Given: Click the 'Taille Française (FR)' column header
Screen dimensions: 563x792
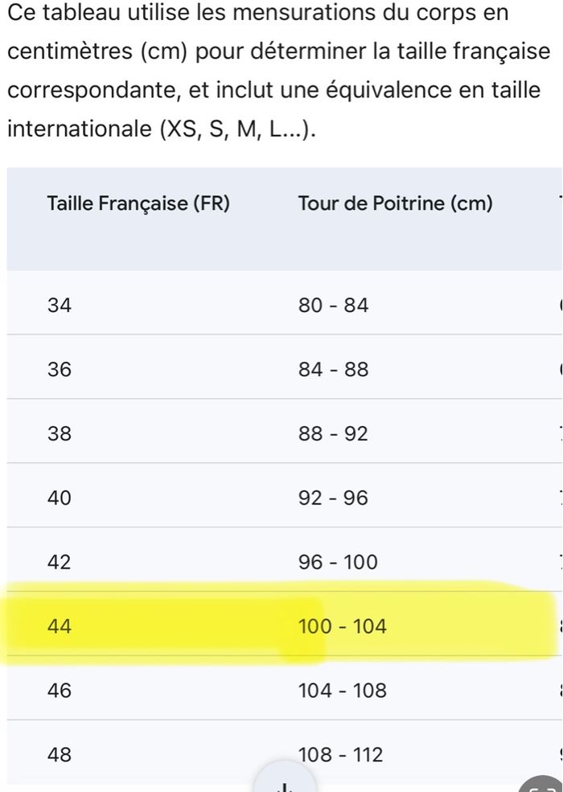Looking at the screenshot, I should [x=138, y=204].
